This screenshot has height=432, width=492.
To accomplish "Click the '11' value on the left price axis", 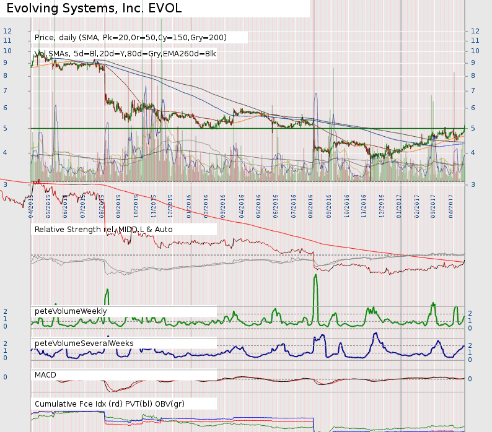I will click(7, 40).
